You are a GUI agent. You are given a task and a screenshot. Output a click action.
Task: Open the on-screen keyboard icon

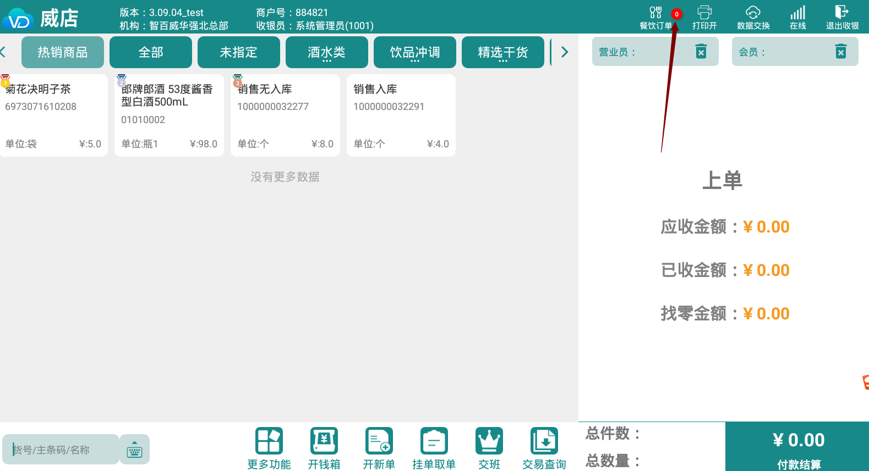[x=134, y=450]
